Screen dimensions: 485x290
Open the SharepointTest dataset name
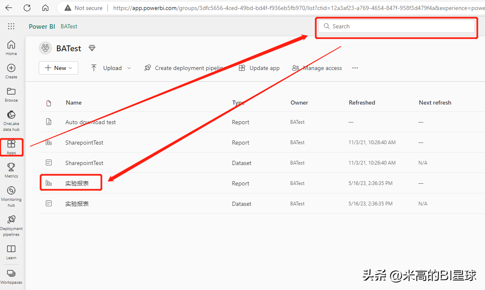point(84,163)
